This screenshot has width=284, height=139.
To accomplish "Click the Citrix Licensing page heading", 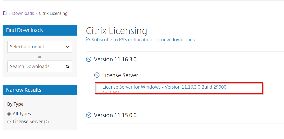I will [116, 31].
